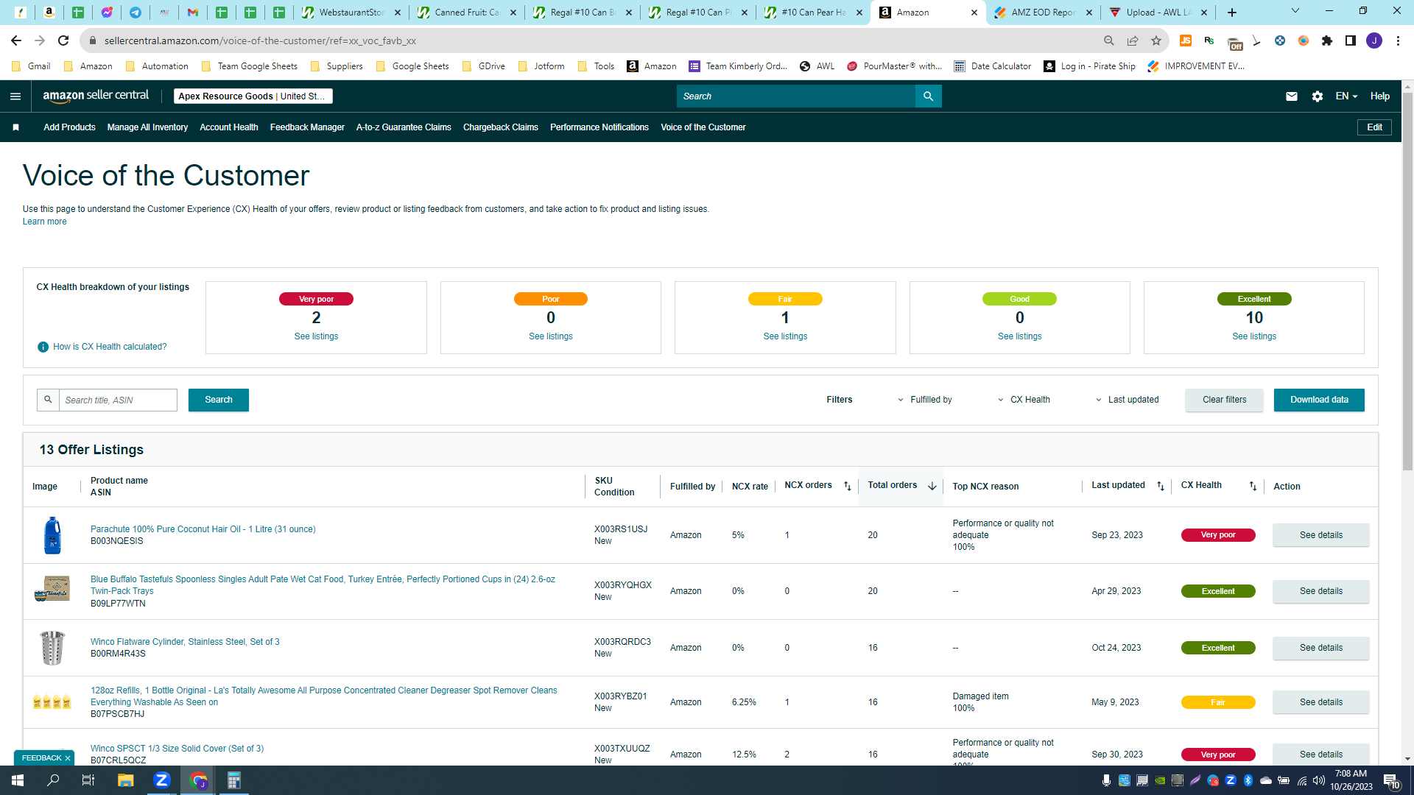Click the Parachute Coconut Hair Oil product image
This screenshot has height=795, width=1414.
(x=52, y=535)
